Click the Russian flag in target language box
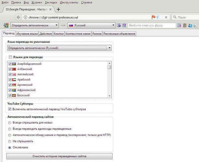 point(71,26)
